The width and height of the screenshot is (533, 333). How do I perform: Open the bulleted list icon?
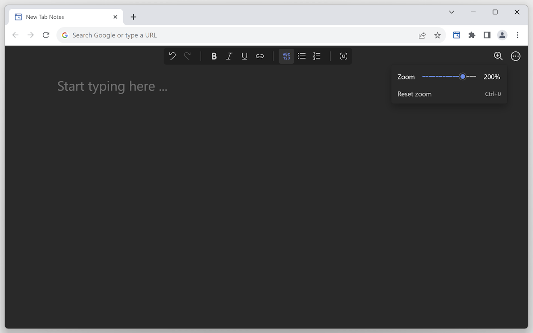[301, 56]
